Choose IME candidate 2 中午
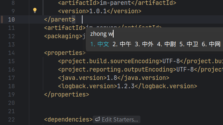The image size is (223, 125). coord(122,44)
